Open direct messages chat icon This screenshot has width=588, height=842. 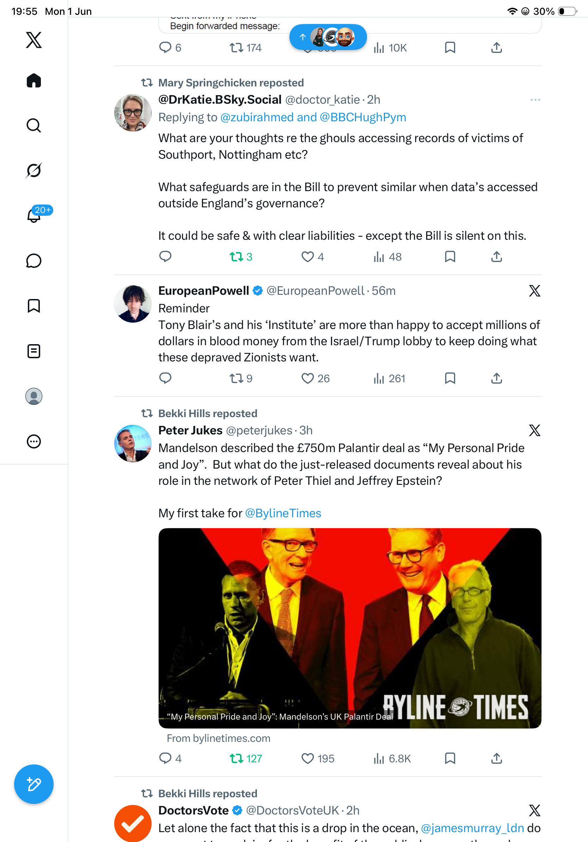(34, 261)
